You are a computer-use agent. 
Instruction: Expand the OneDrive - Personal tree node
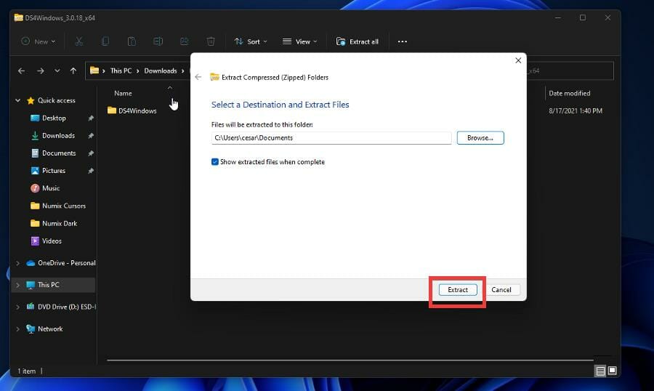17,263
